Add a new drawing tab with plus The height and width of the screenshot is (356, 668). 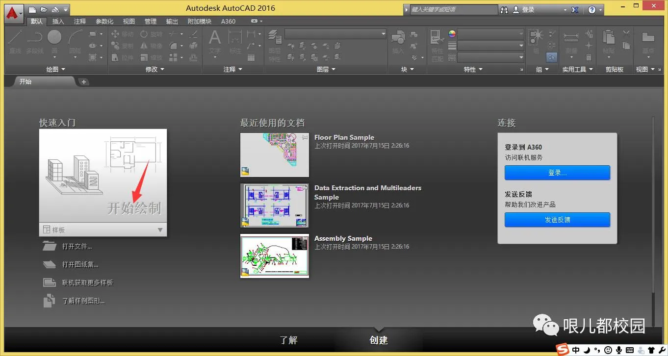[84, 82]
